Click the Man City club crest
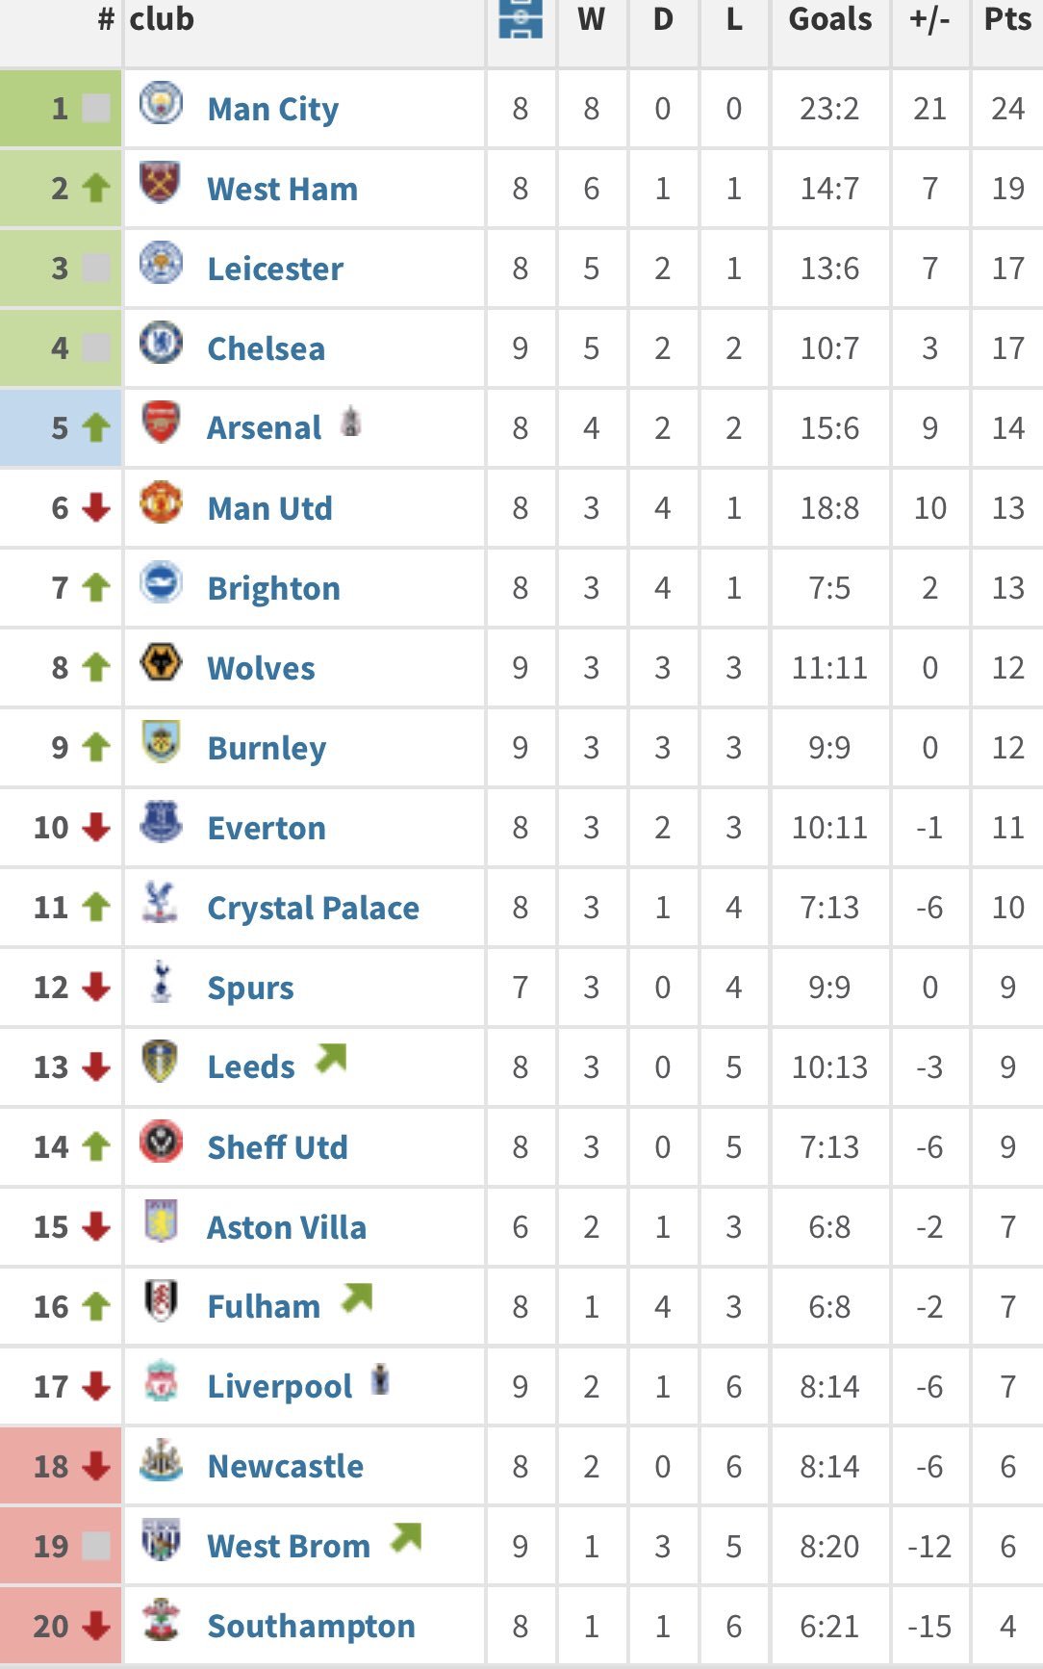The height and width of the screenshot is (1669, 1043). tap(161, 103)
